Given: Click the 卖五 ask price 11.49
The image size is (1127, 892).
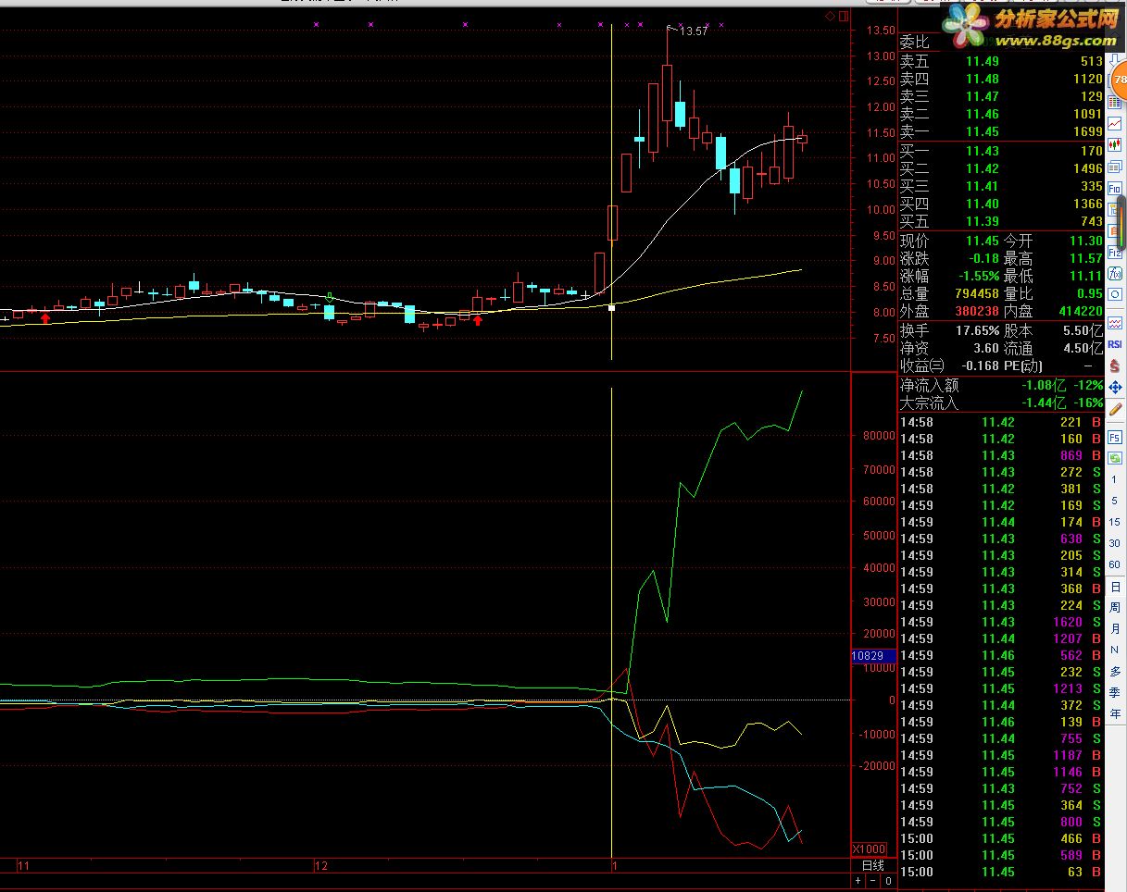Looking at the screenshot, I should click(983, 61).
